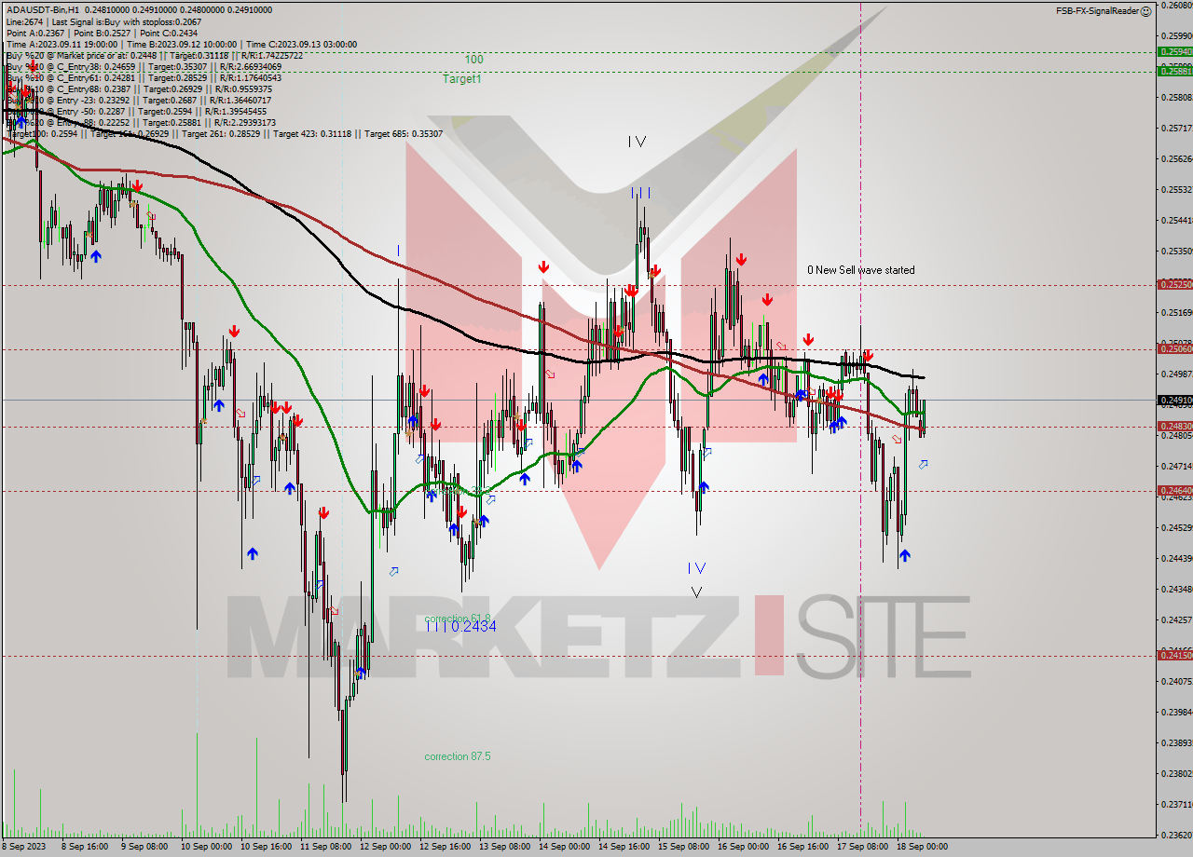Select the upper black 'I V' wave label

coord(637,142)
